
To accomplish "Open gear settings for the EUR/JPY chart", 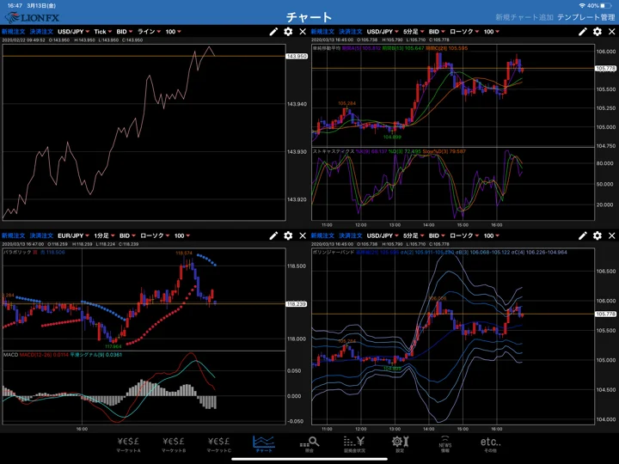I will tap(288, 235).
